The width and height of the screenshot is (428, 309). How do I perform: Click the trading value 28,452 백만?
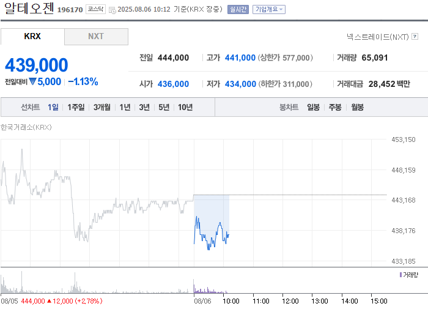(x=389, y=84)
